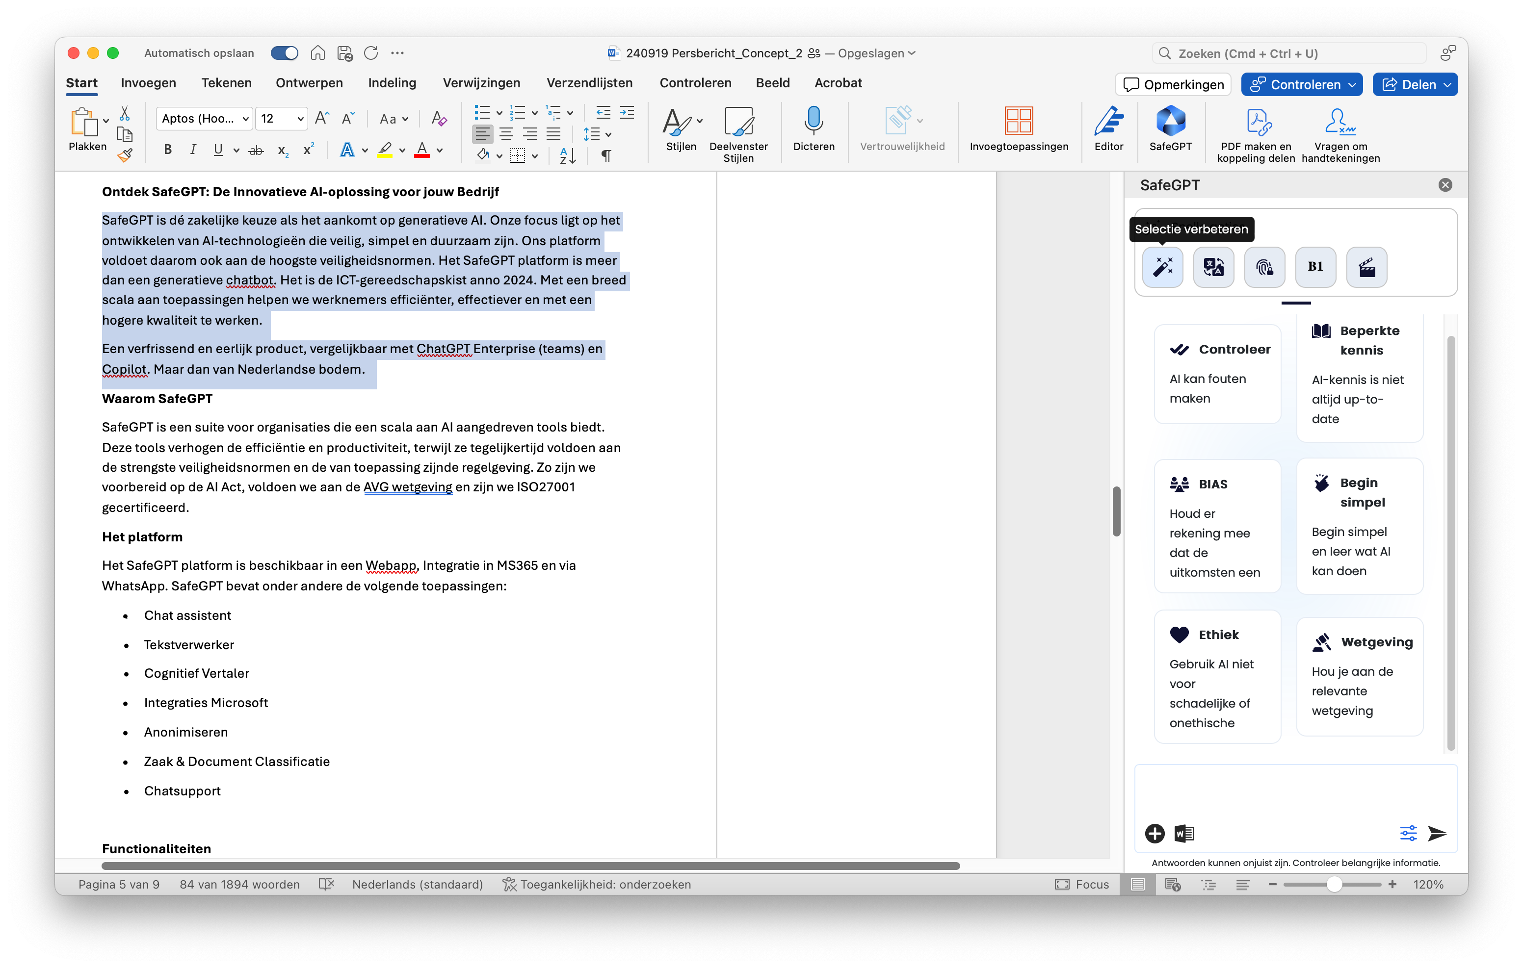Click Focus mode button
The height and width of the screenshot is (968, 1523).
(1082, 885)
